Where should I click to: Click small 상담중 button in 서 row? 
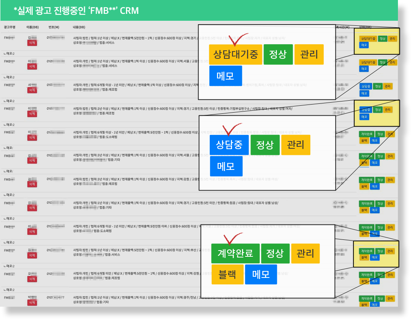[366, 86]
